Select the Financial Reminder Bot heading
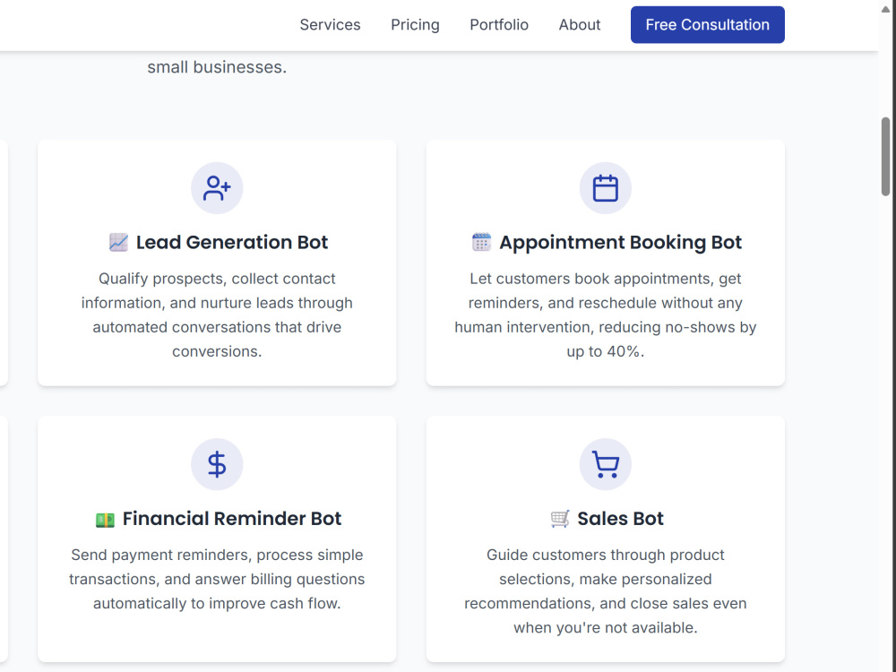Viewport: 896px width, 672px height. tap(231, 518)
